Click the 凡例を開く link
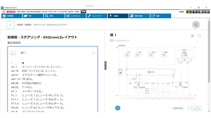The width and height of the screenshot is (211, 118). (x=178, y=108)
